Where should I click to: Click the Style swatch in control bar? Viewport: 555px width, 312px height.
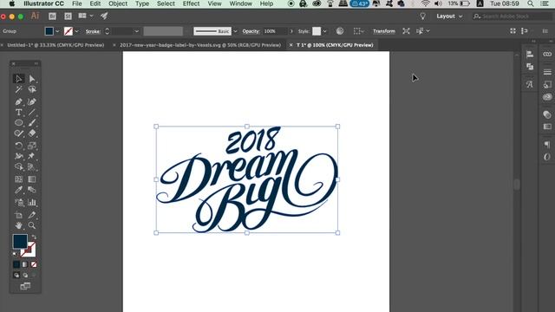click(317, 31)
